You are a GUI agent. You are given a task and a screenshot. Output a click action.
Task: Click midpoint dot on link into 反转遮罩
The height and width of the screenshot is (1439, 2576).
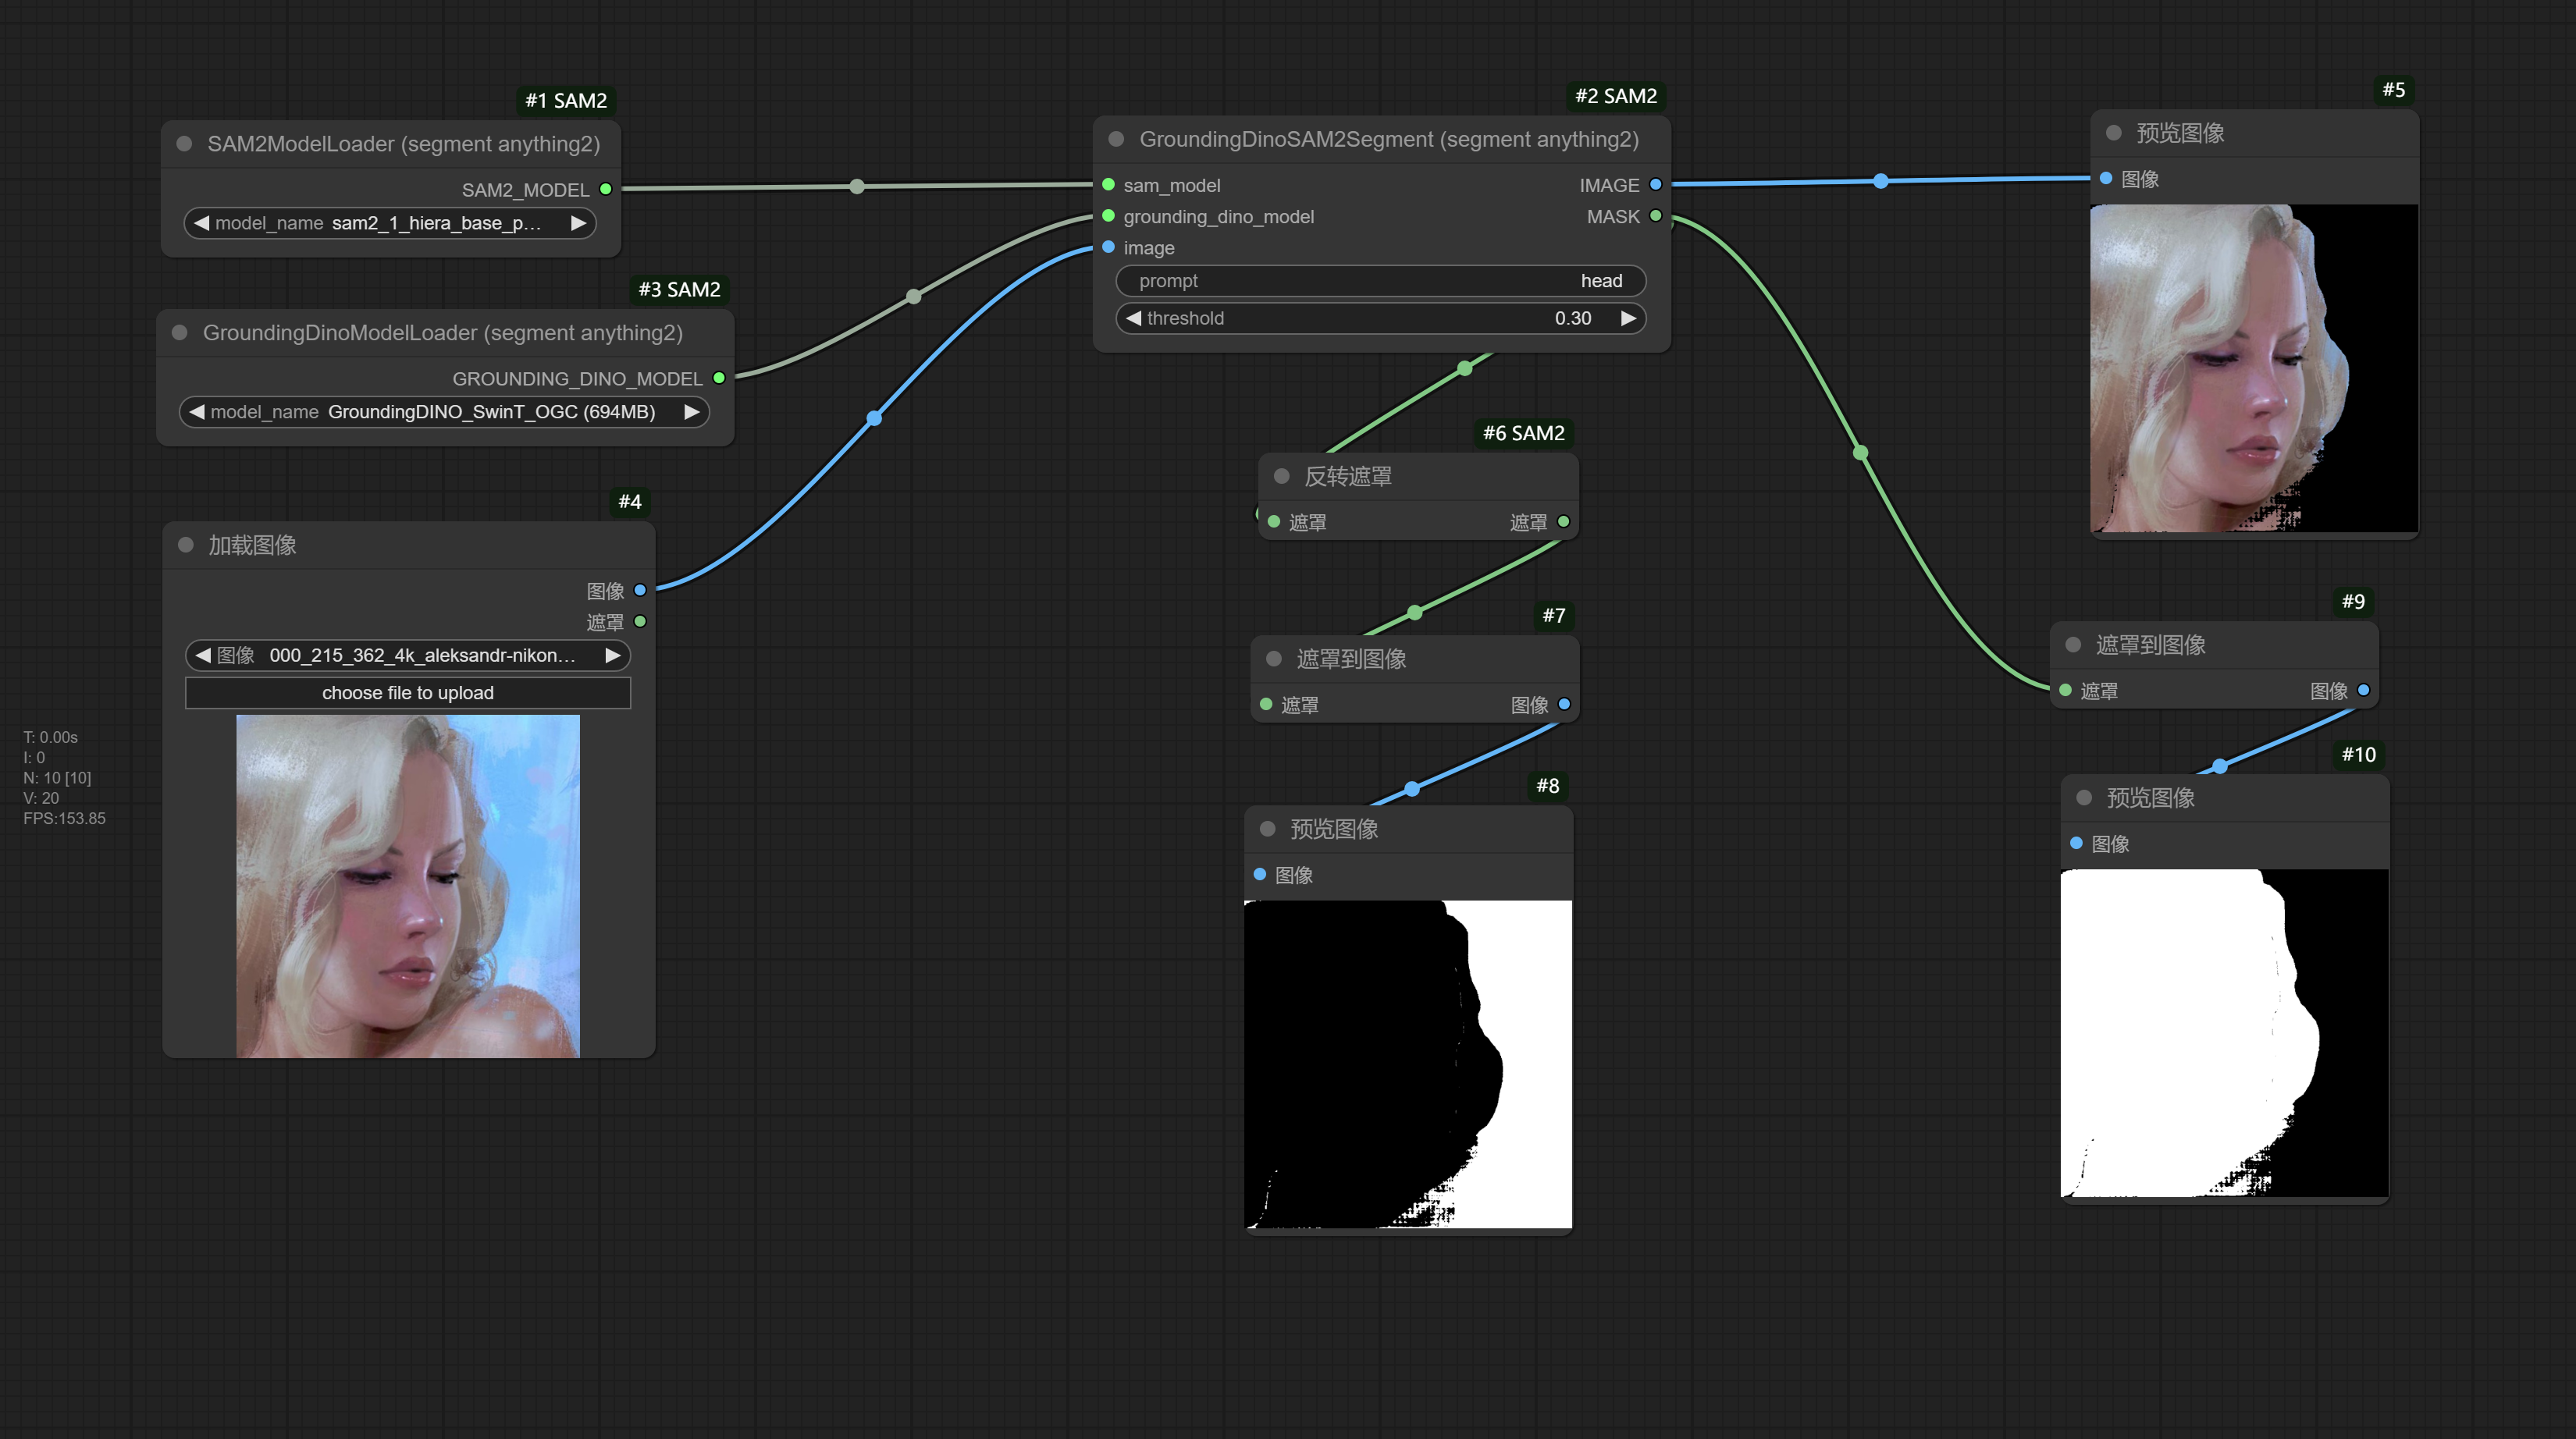(x=1465, y=369)
